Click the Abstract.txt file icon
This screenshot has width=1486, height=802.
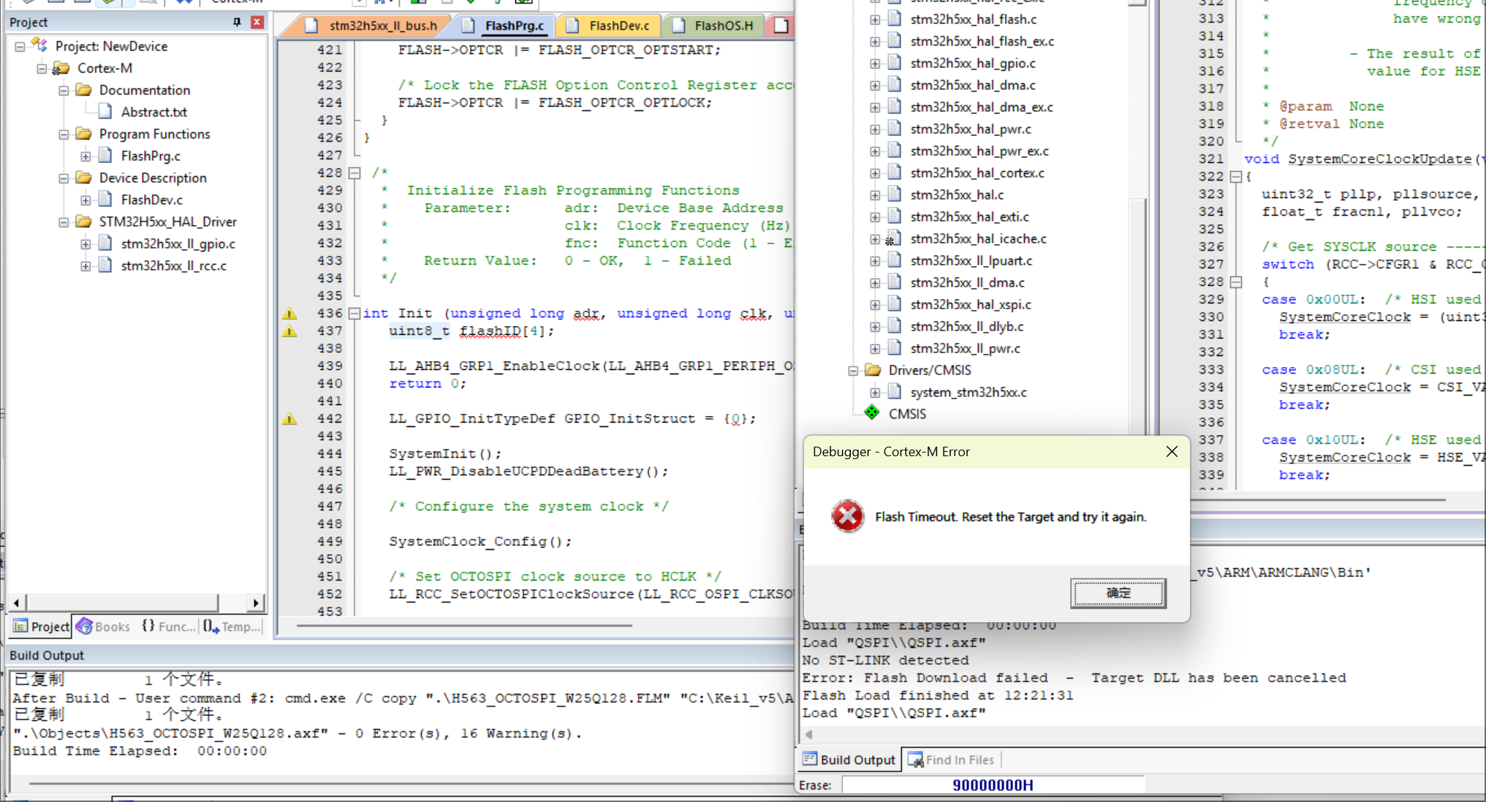(x=105, y=111)
